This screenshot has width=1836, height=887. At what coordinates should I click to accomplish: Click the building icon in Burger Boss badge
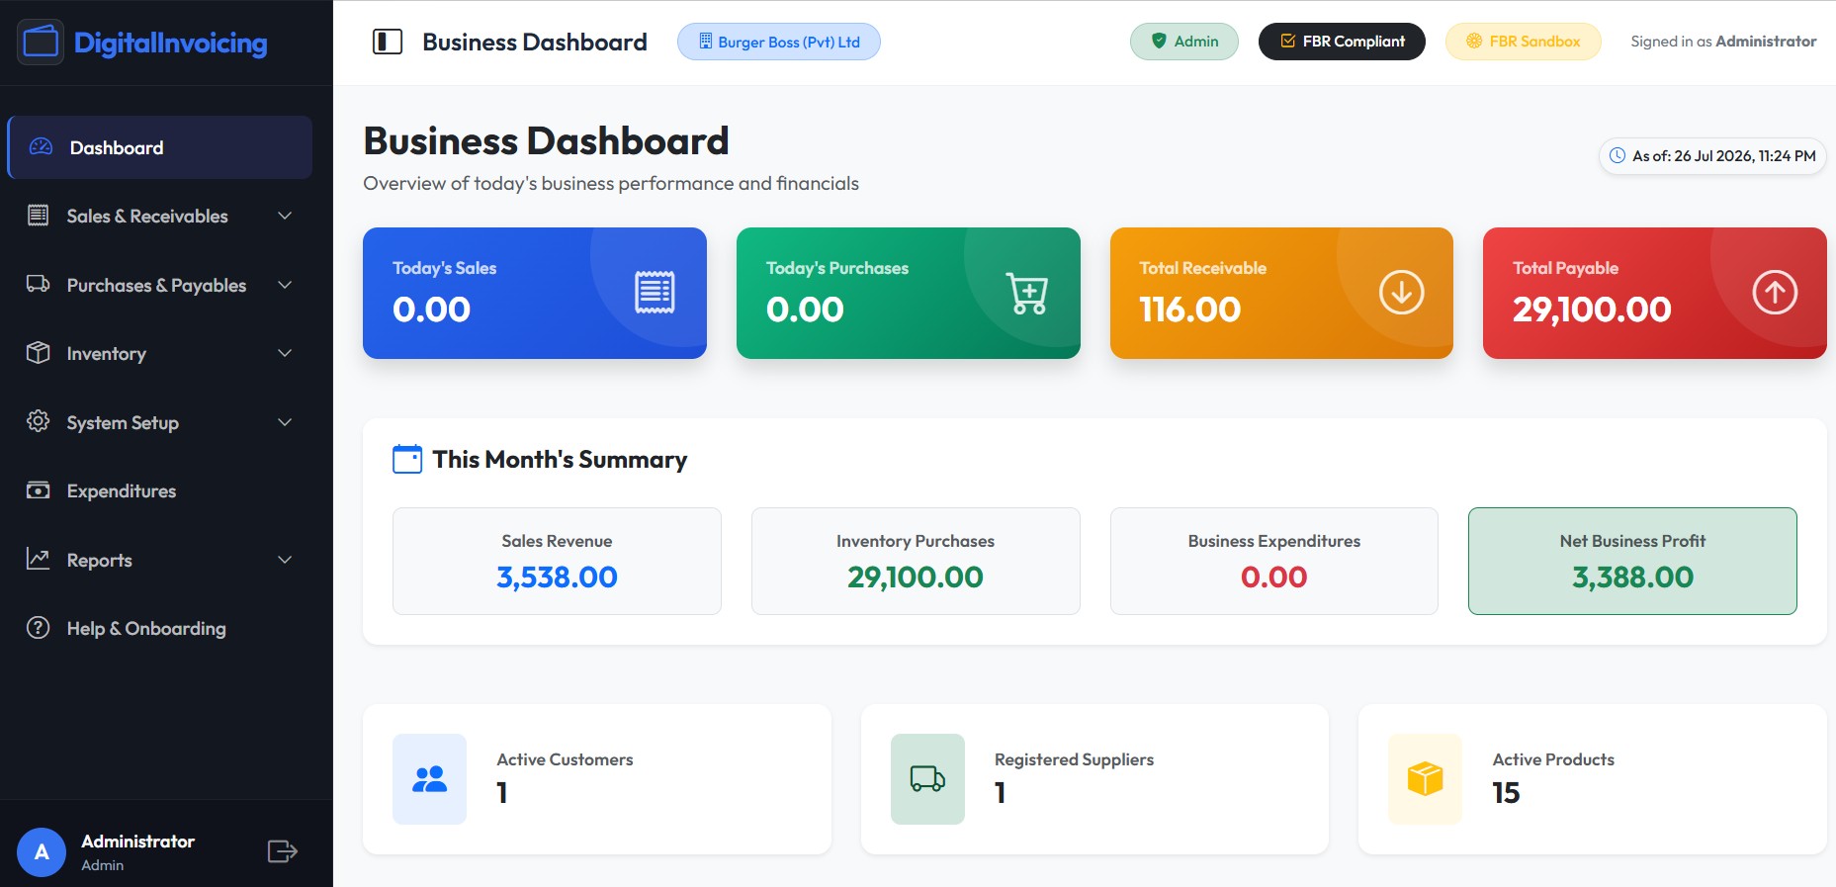pyautogui.click(x=706, y=42)
